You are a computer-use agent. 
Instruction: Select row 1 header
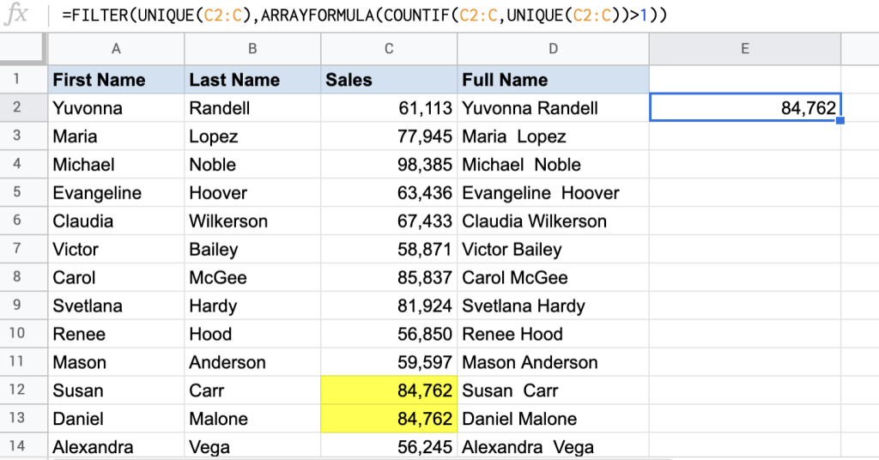[22, 80]
